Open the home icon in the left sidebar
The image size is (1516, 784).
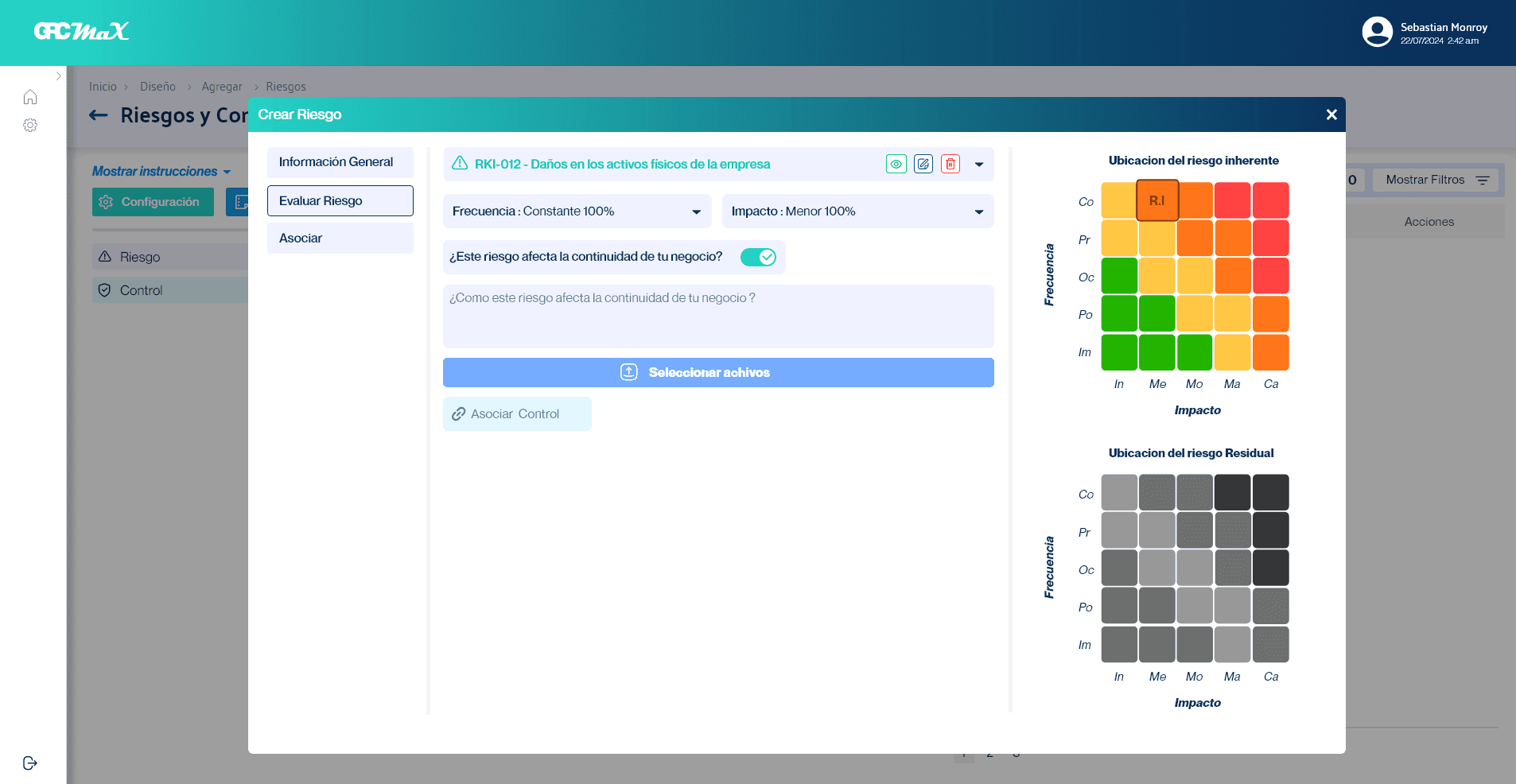[30, 96]
